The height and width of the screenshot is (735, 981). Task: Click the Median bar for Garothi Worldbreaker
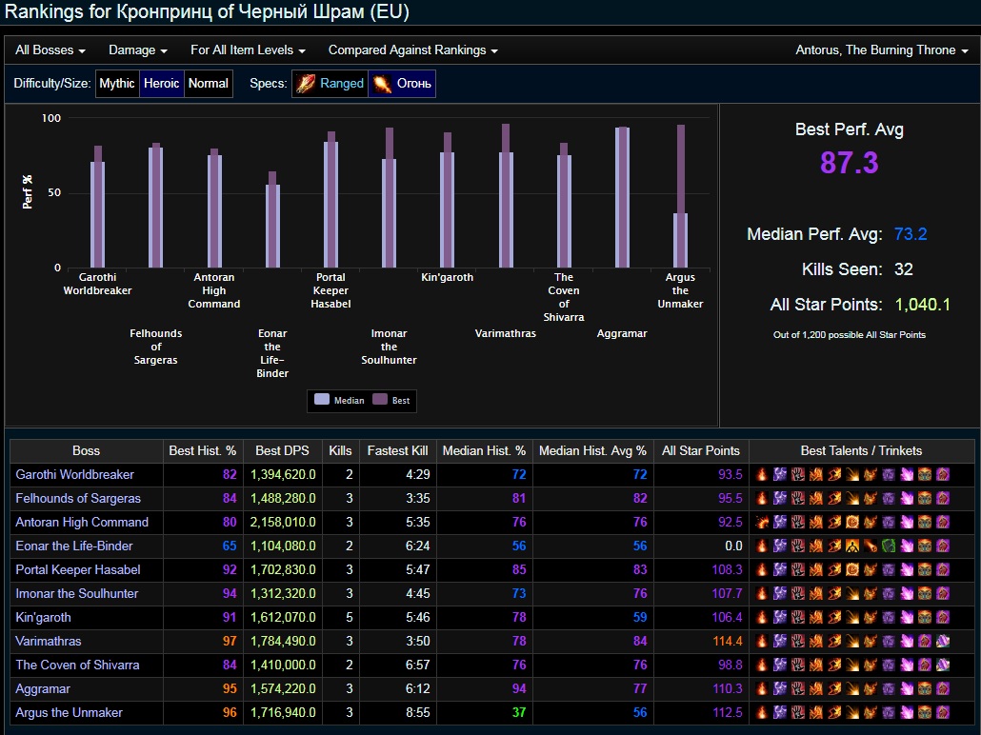click(97, 214)
